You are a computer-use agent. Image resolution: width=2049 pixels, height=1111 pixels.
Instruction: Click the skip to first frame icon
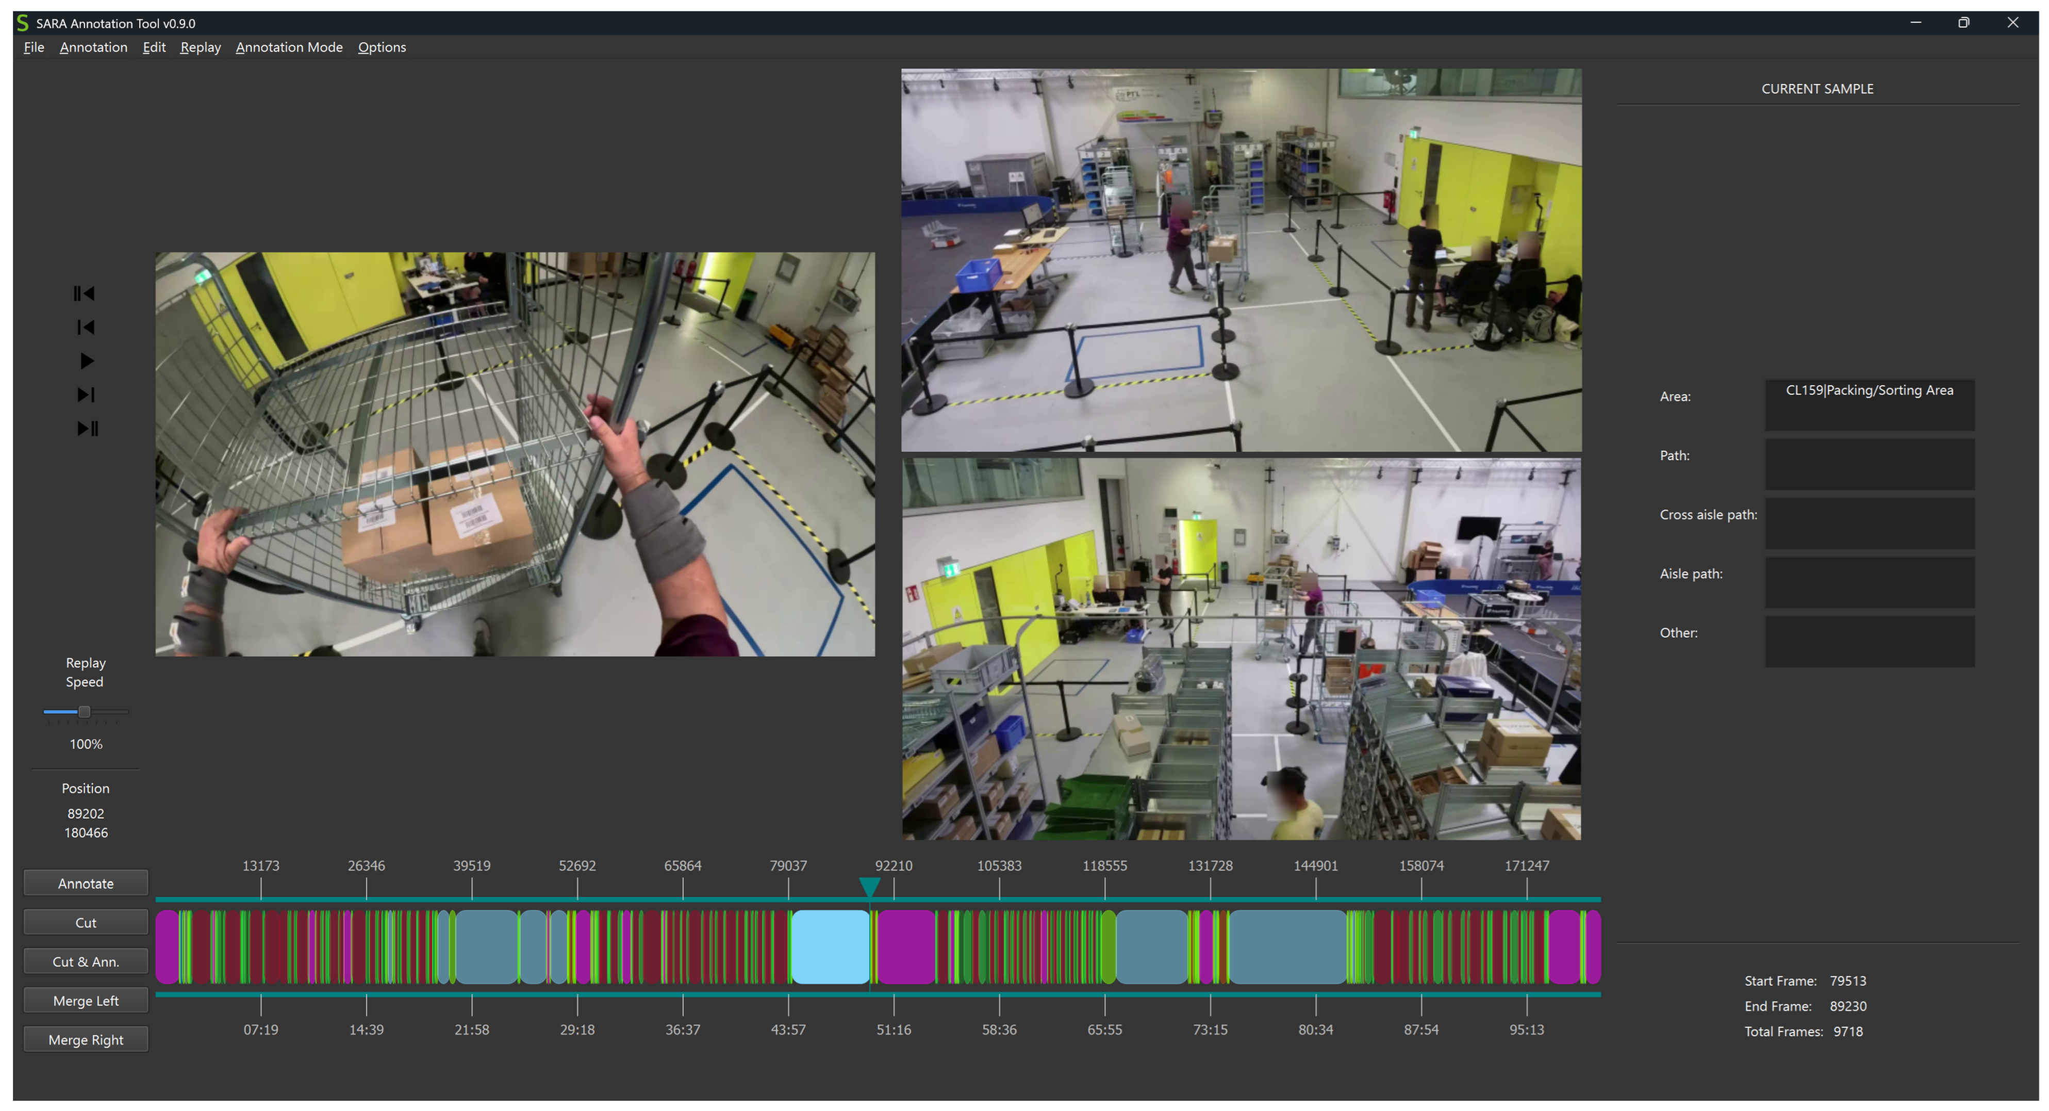click(x=85, y=293)
